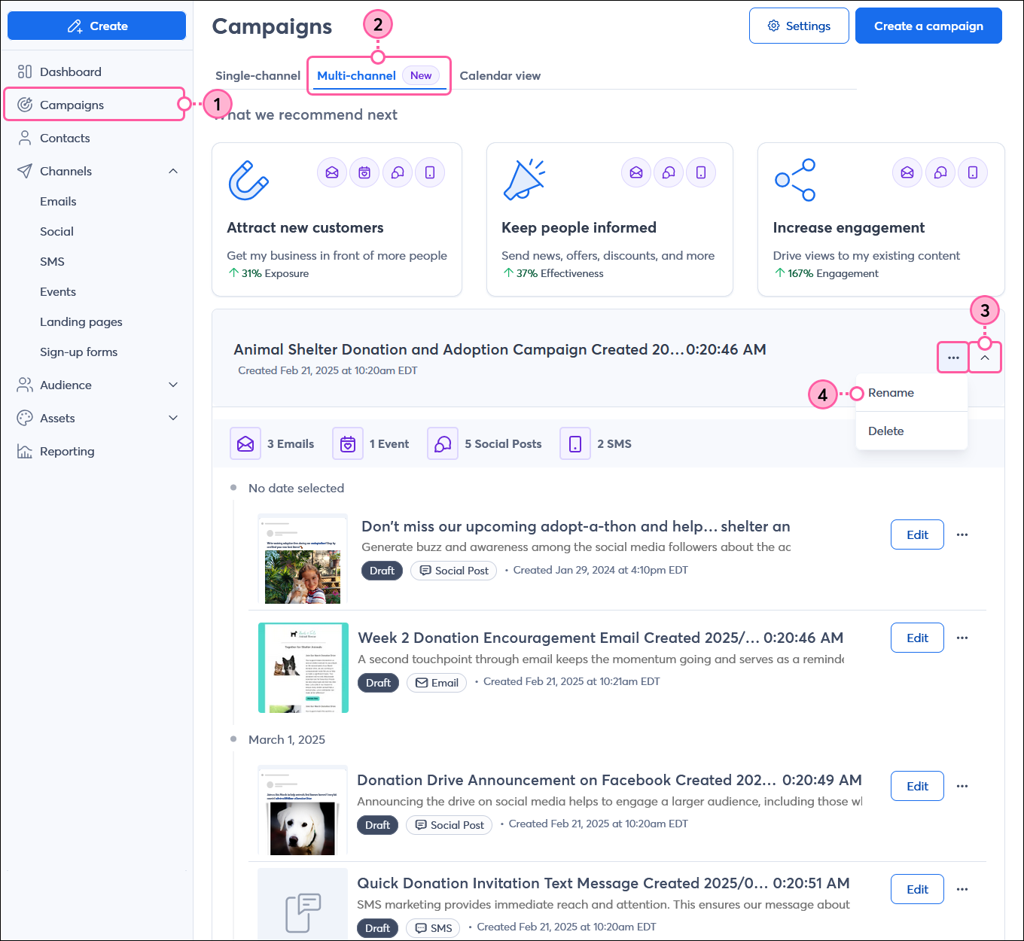The image size is (1024, 941).
Task: Click the Create a campaign button
Action: point(928,25)
